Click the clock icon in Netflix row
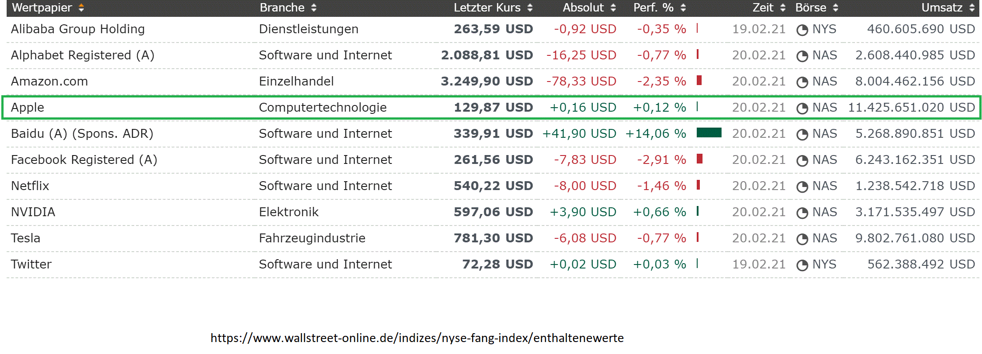This screenshot has height=354, width=982. pos(802,187)
